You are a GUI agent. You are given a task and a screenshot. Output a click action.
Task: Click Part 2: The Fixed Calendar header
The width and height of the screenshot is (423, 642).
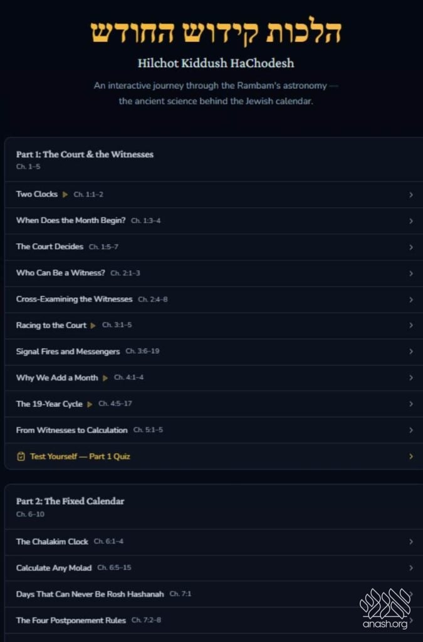(x=70, y=501)
